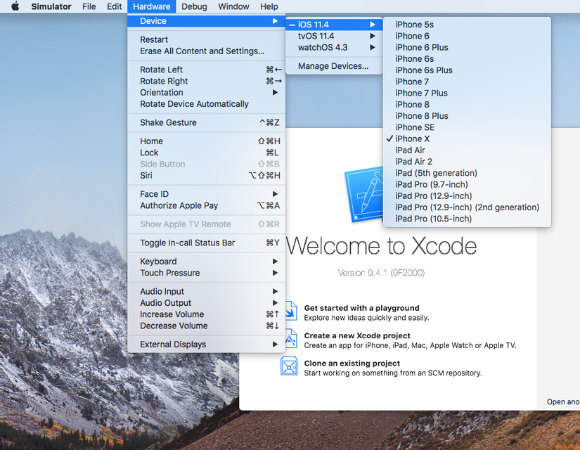Viewport: 580px width, 450px height.
Task: Select Rotate Left
Action: [x=207, y=70]
